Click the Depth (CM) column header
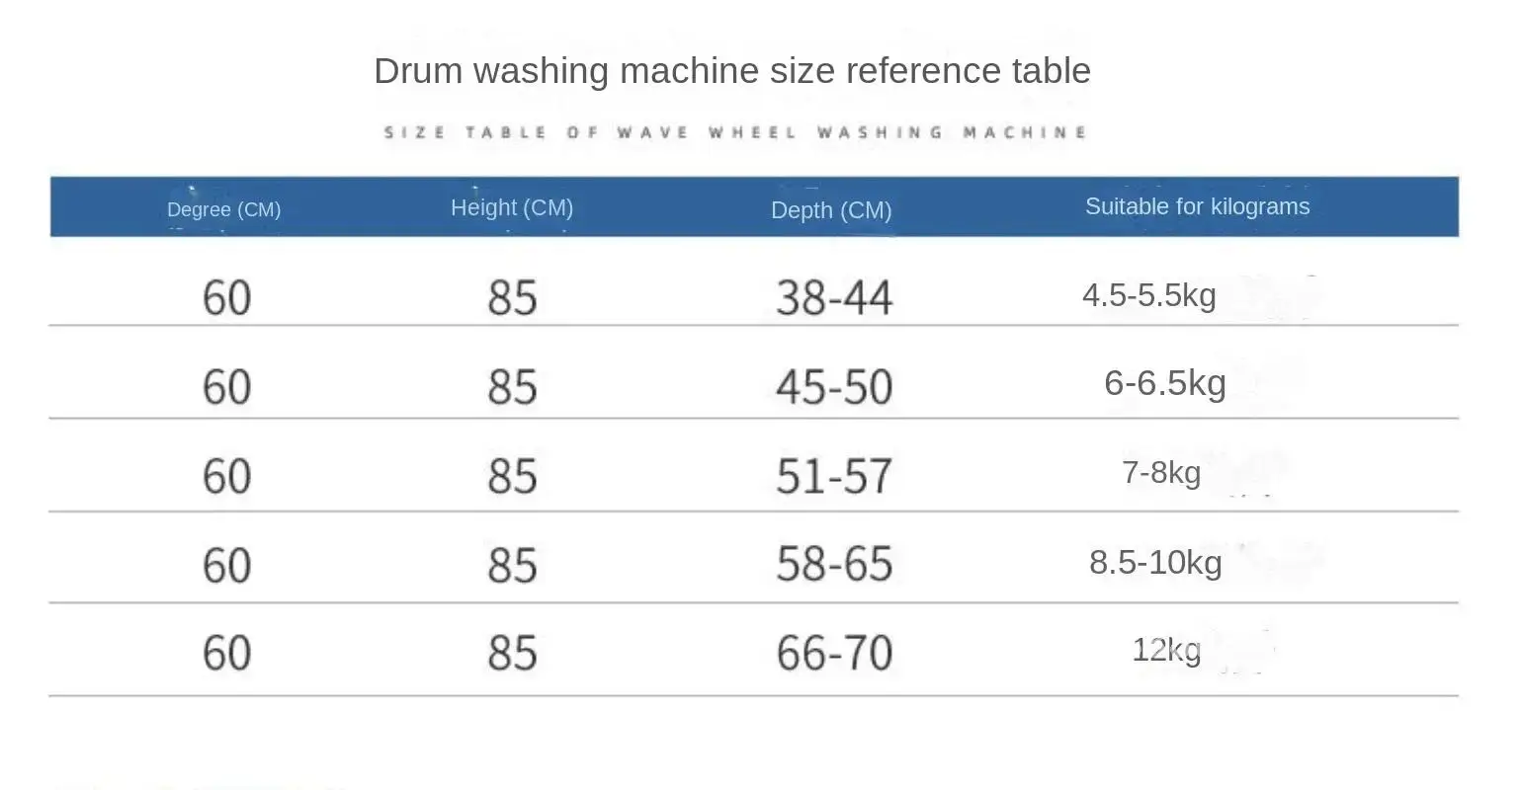 click(x=831, y=210)
